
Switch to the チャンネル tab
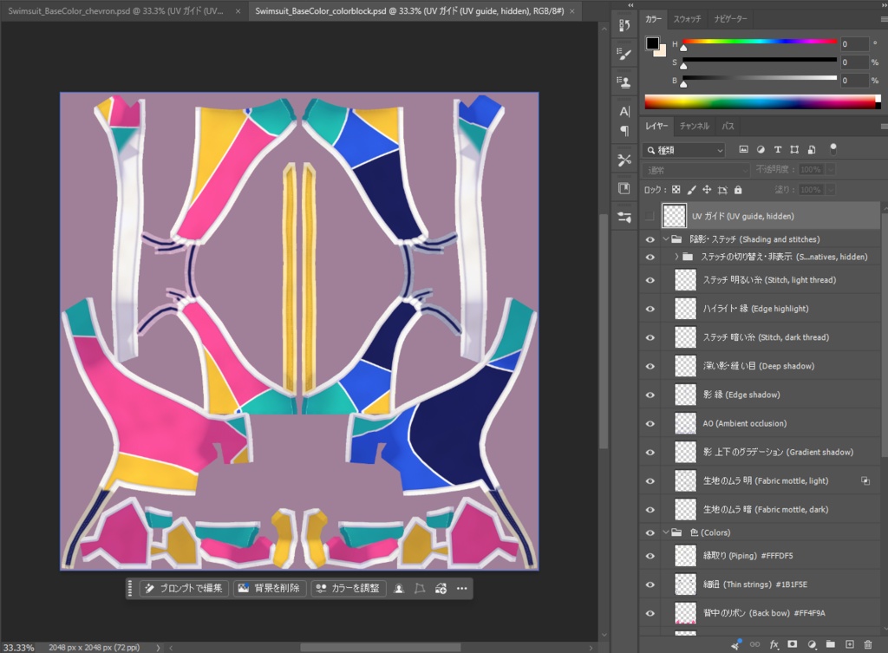695,127
